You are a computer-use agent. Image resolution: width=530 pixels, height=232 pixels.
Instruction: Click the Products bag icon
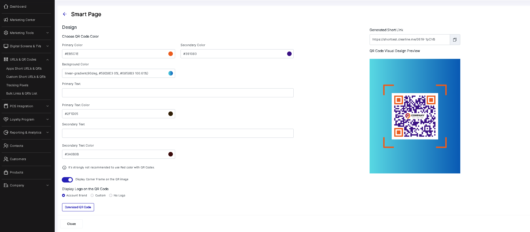pos(6,172)
